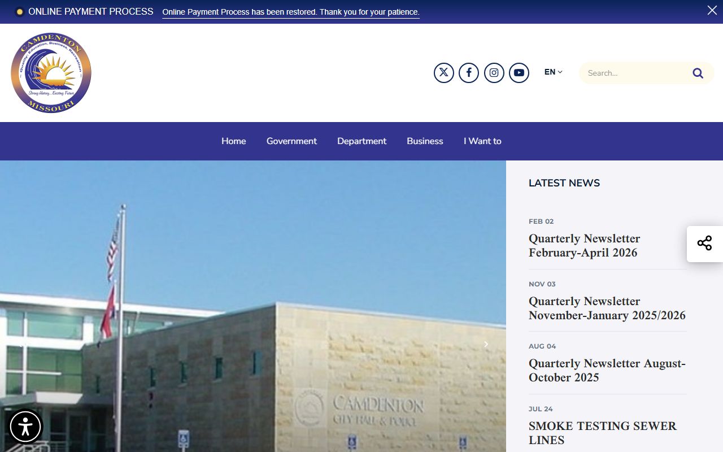Screen dimensions: 723x452
Task: Go to the Home menu item
Action: pos(234,141)
